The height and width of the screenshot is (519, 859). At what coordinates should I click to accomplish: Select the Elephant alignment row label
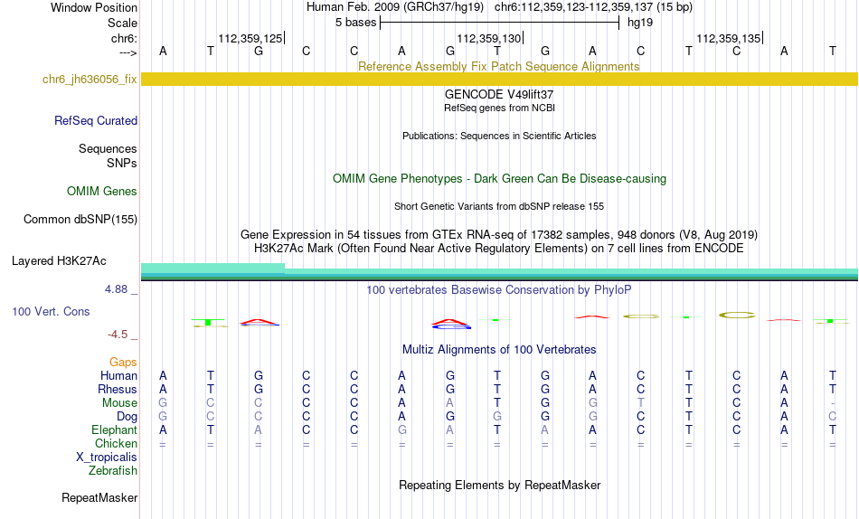(114, 430)
